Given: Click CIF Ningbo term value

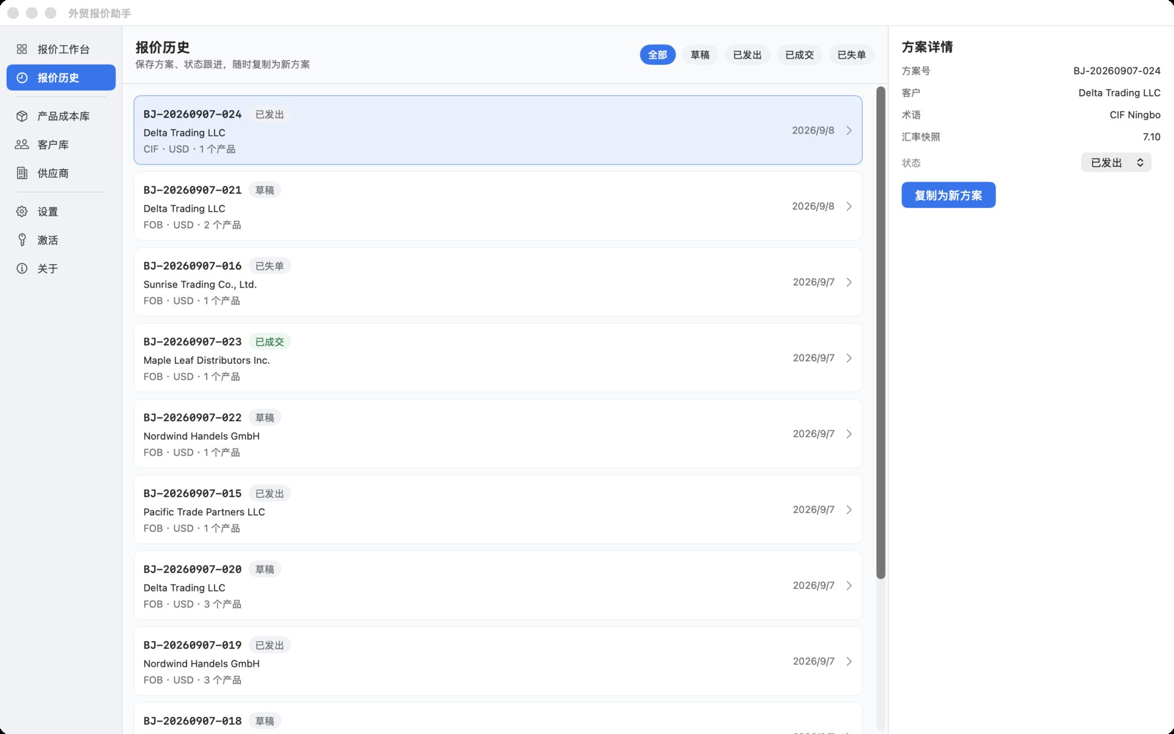Looking at the screenshot, I should 1135,115.
